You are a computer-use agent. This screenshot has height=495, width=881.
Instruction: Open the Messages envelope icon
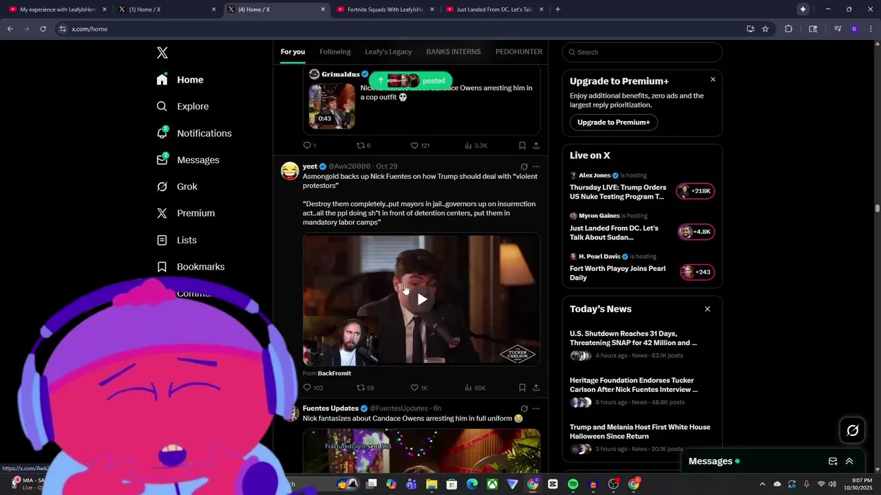pos(162,159)
